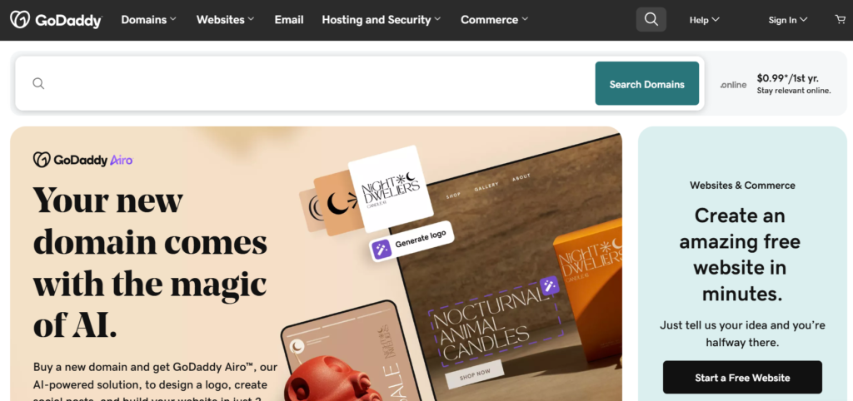The image size is (853, 401).
Task: Click the Night Dwellers logo card
Action: click(391, 189)
